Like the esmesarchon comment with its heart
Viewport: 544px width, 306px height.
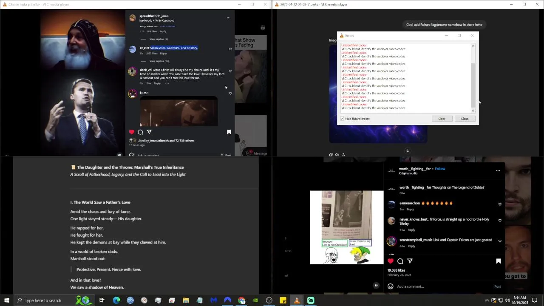pyautogui.click(x=500, y=204)
